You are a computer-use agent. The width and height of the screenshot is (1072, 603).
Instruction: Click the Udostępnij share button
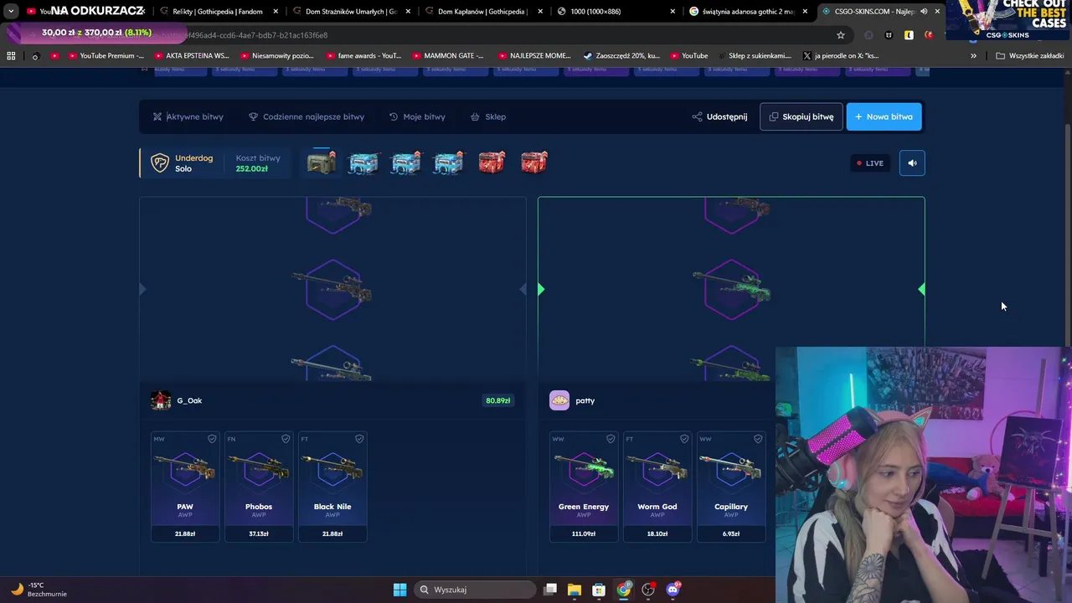click(x=719, y=116)
